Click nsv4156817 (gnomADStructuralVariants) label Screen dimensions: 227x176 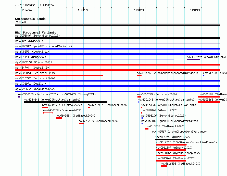[x=170, y=121]
